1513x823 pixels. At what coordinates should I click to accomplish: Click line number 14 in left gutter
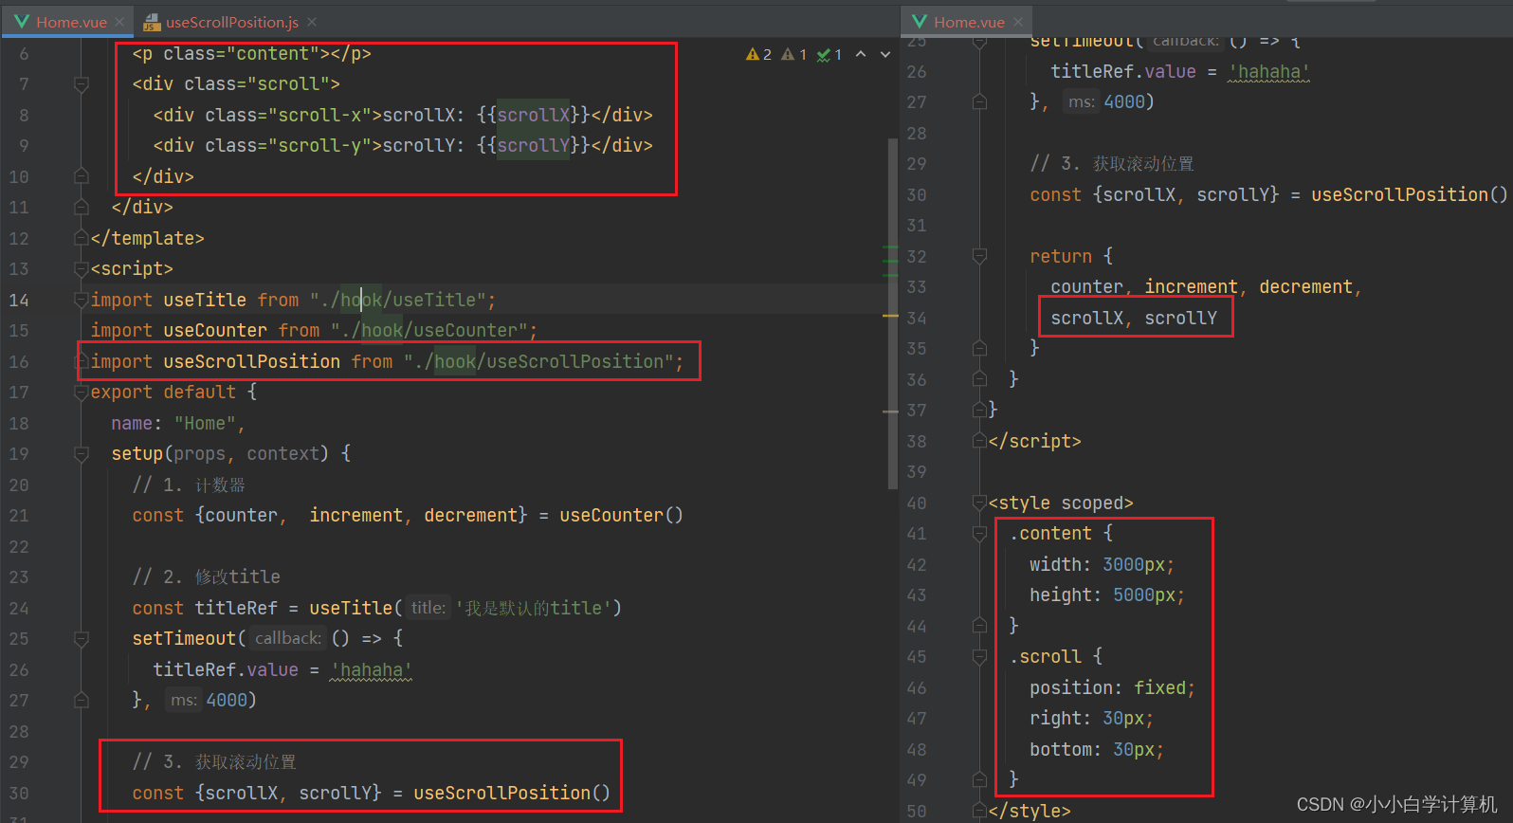(x=19, y=301)
